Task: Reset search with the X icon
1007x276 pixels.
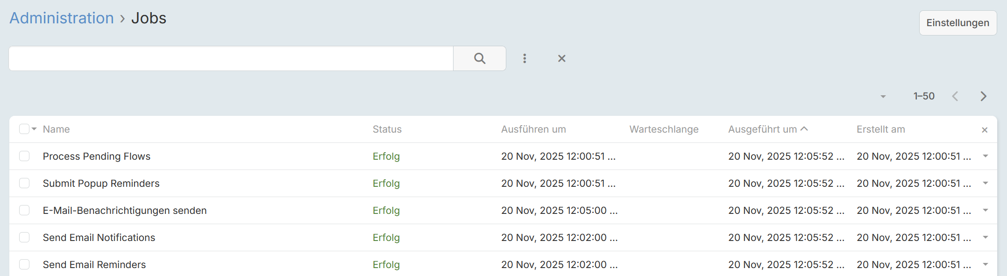Action: coord(561,58)
